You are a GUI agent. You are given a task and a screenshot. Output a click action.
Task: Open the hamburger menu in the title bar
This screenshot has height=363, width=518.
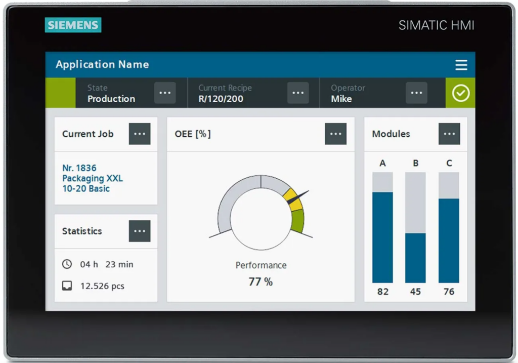462,65
